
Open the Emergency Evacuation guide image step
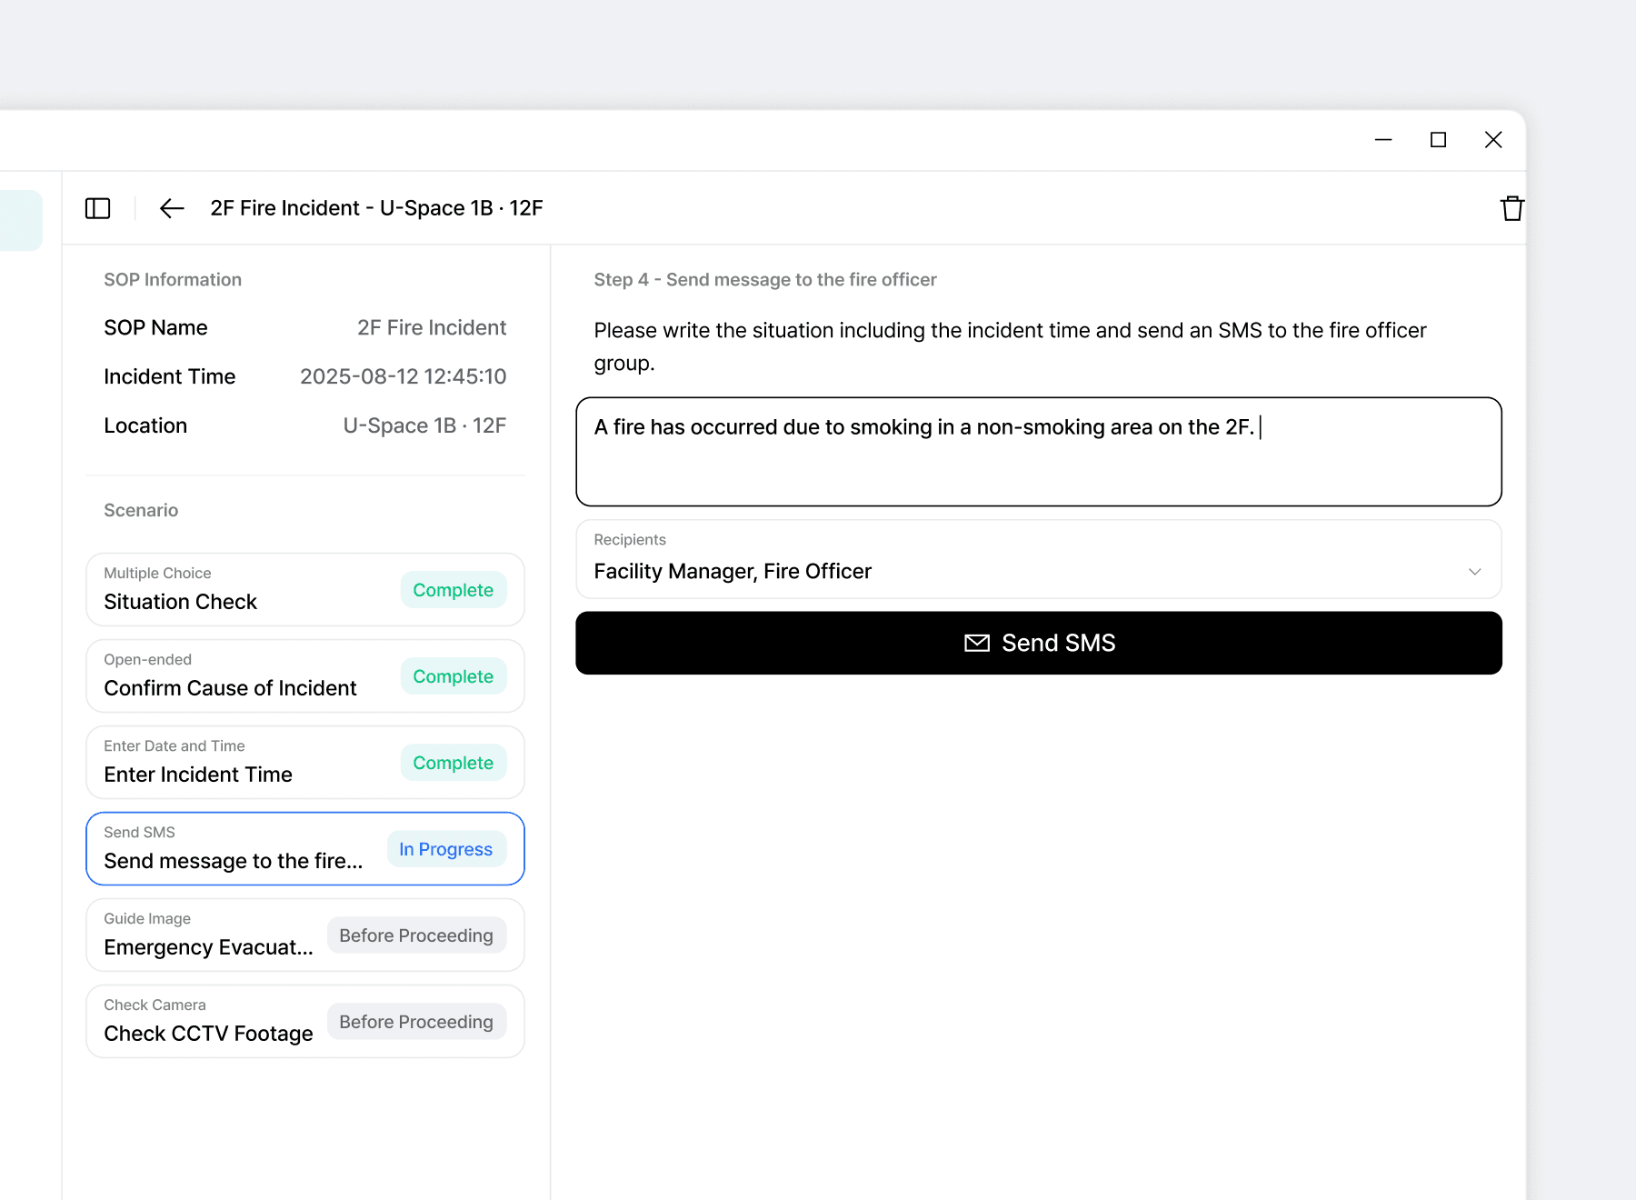(x=208, y=935)
